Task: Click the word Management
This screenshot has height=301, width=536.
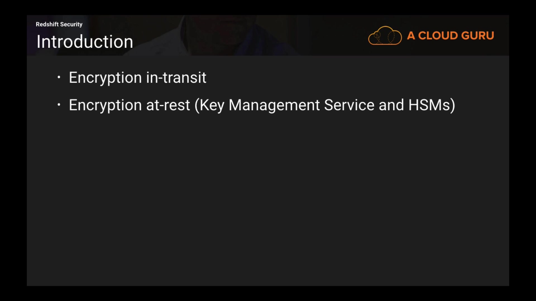Action: 274,105
